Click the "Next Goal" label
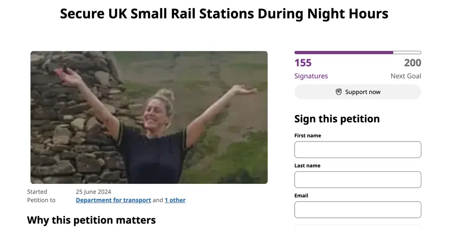 (x=406, y=76)
